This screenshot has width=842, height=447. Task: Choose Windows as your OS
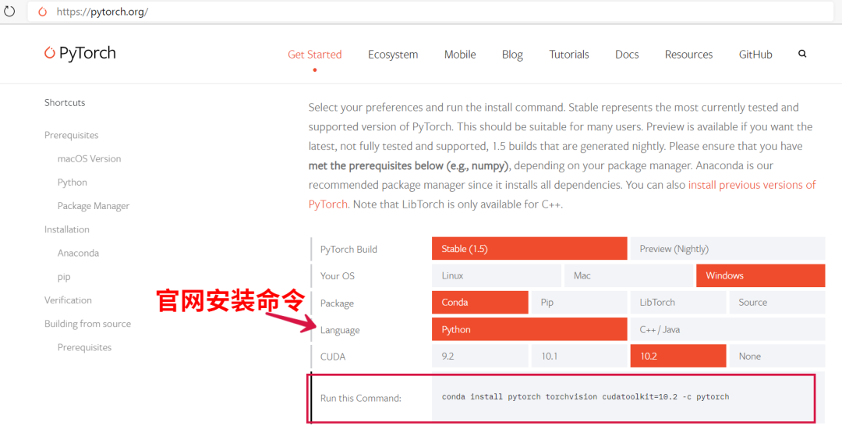[x=760, y=275]
